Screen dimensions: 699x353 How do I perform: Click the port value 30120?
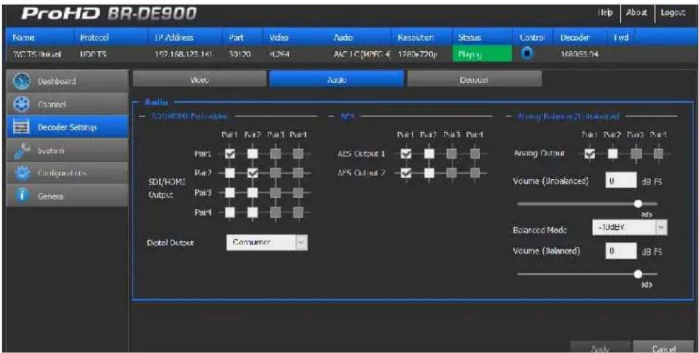pyautogui.click(x=239, y=54)
